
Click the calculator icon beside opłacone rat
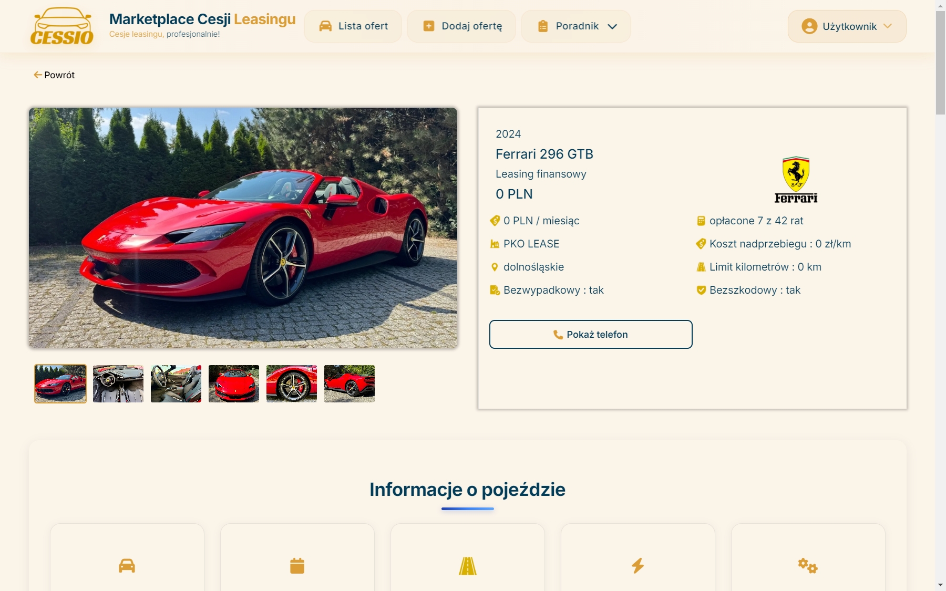[x=701, y=221]
